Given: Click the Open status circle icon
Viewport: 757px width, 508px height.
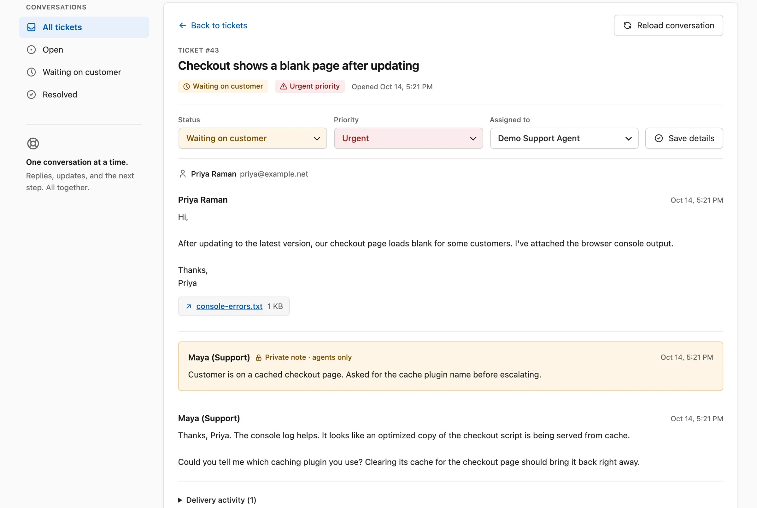Looking at the screenshot, I should tap(31, 49).
